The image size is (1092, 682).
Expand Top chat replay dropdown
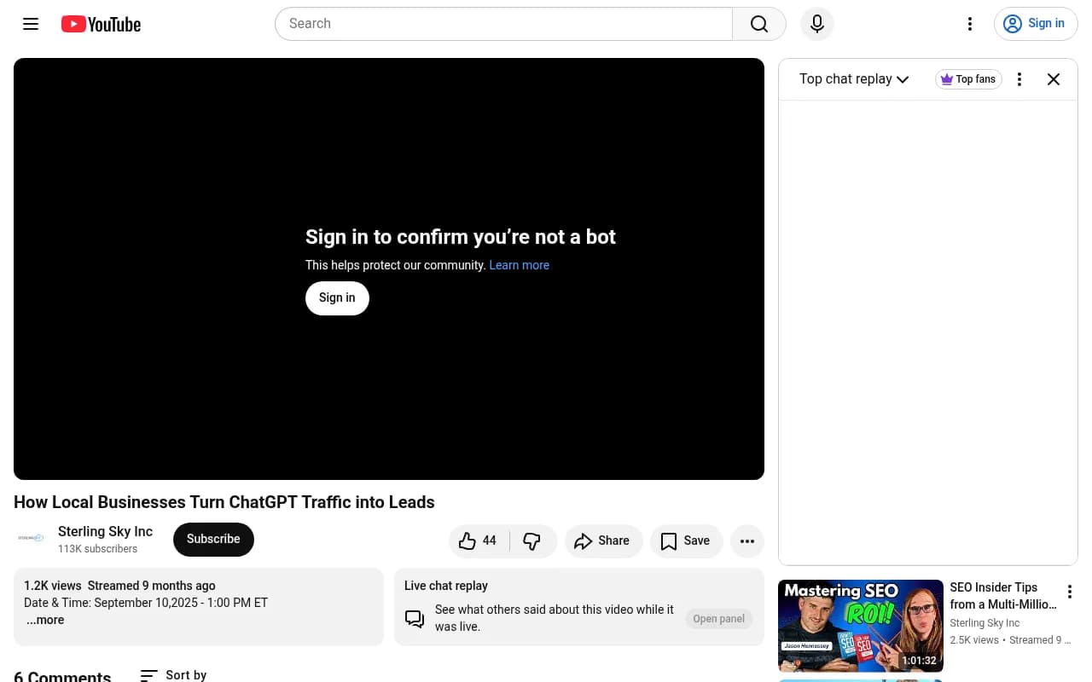854,79
